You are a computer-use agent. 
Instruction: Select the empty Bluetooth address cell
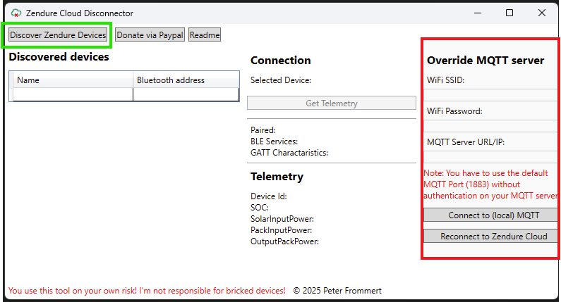186,94
